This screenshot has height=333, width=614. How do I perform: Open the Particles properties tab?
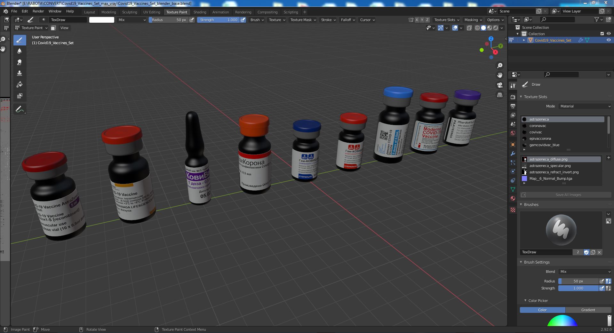513,163
